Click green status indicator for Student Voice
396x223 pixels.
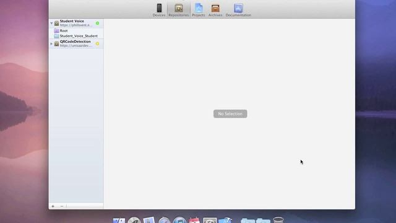click(x=98, y=23)
